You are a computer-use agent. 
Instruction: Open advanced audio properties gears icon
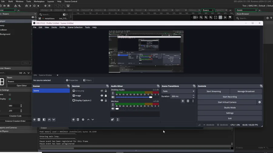[x=113, y=119]
